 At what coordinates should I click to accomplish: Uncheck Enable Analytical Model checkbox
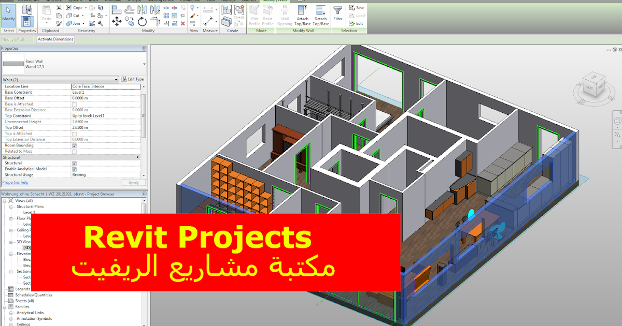click(x=74, y=169)
